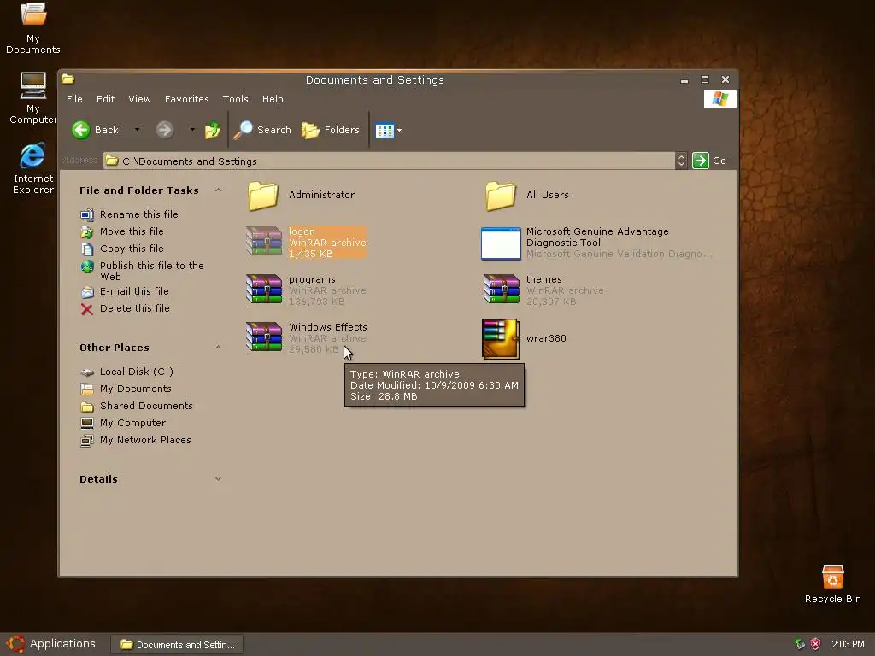Go to Shared Documents
875x656 pixels.
pyautogui.click(x=146, y=406)
